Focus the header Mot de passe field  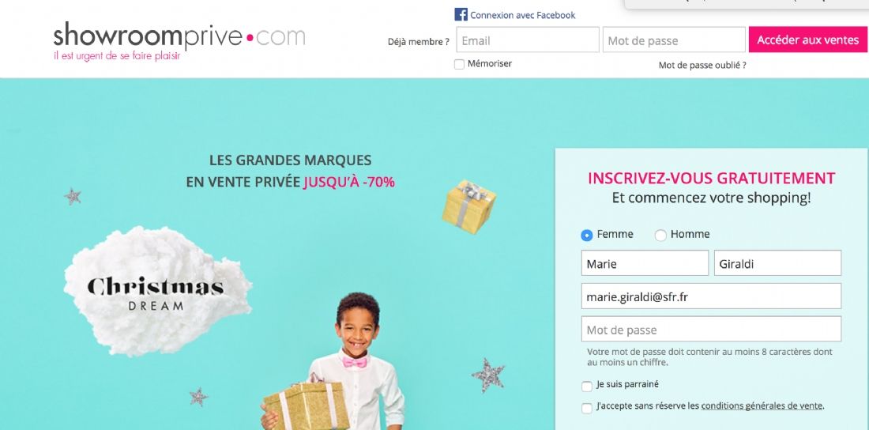674,40
